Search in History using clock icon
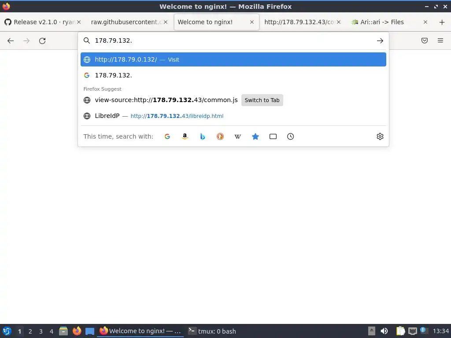The height and width of the screenshot is (338, 451). coord(291,136)
